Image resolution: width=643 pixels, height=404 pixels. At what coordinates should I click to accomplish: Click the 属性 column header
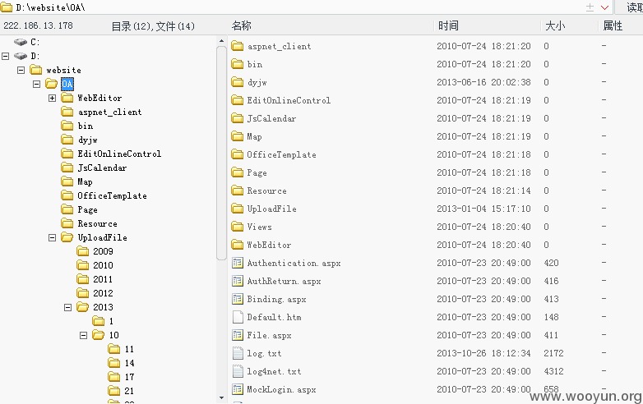click(613, 25)
